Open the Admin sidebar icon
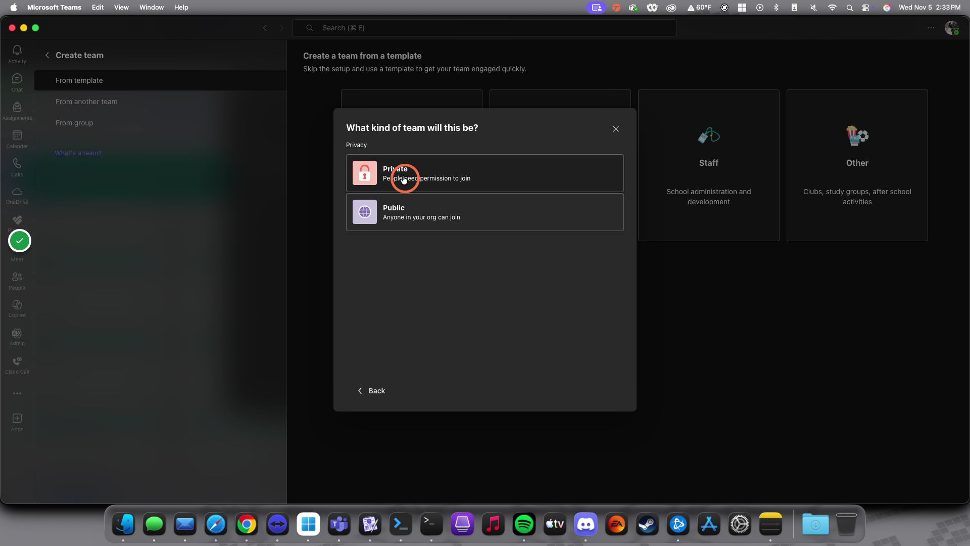970x546 pixels. tap(17, 337)
